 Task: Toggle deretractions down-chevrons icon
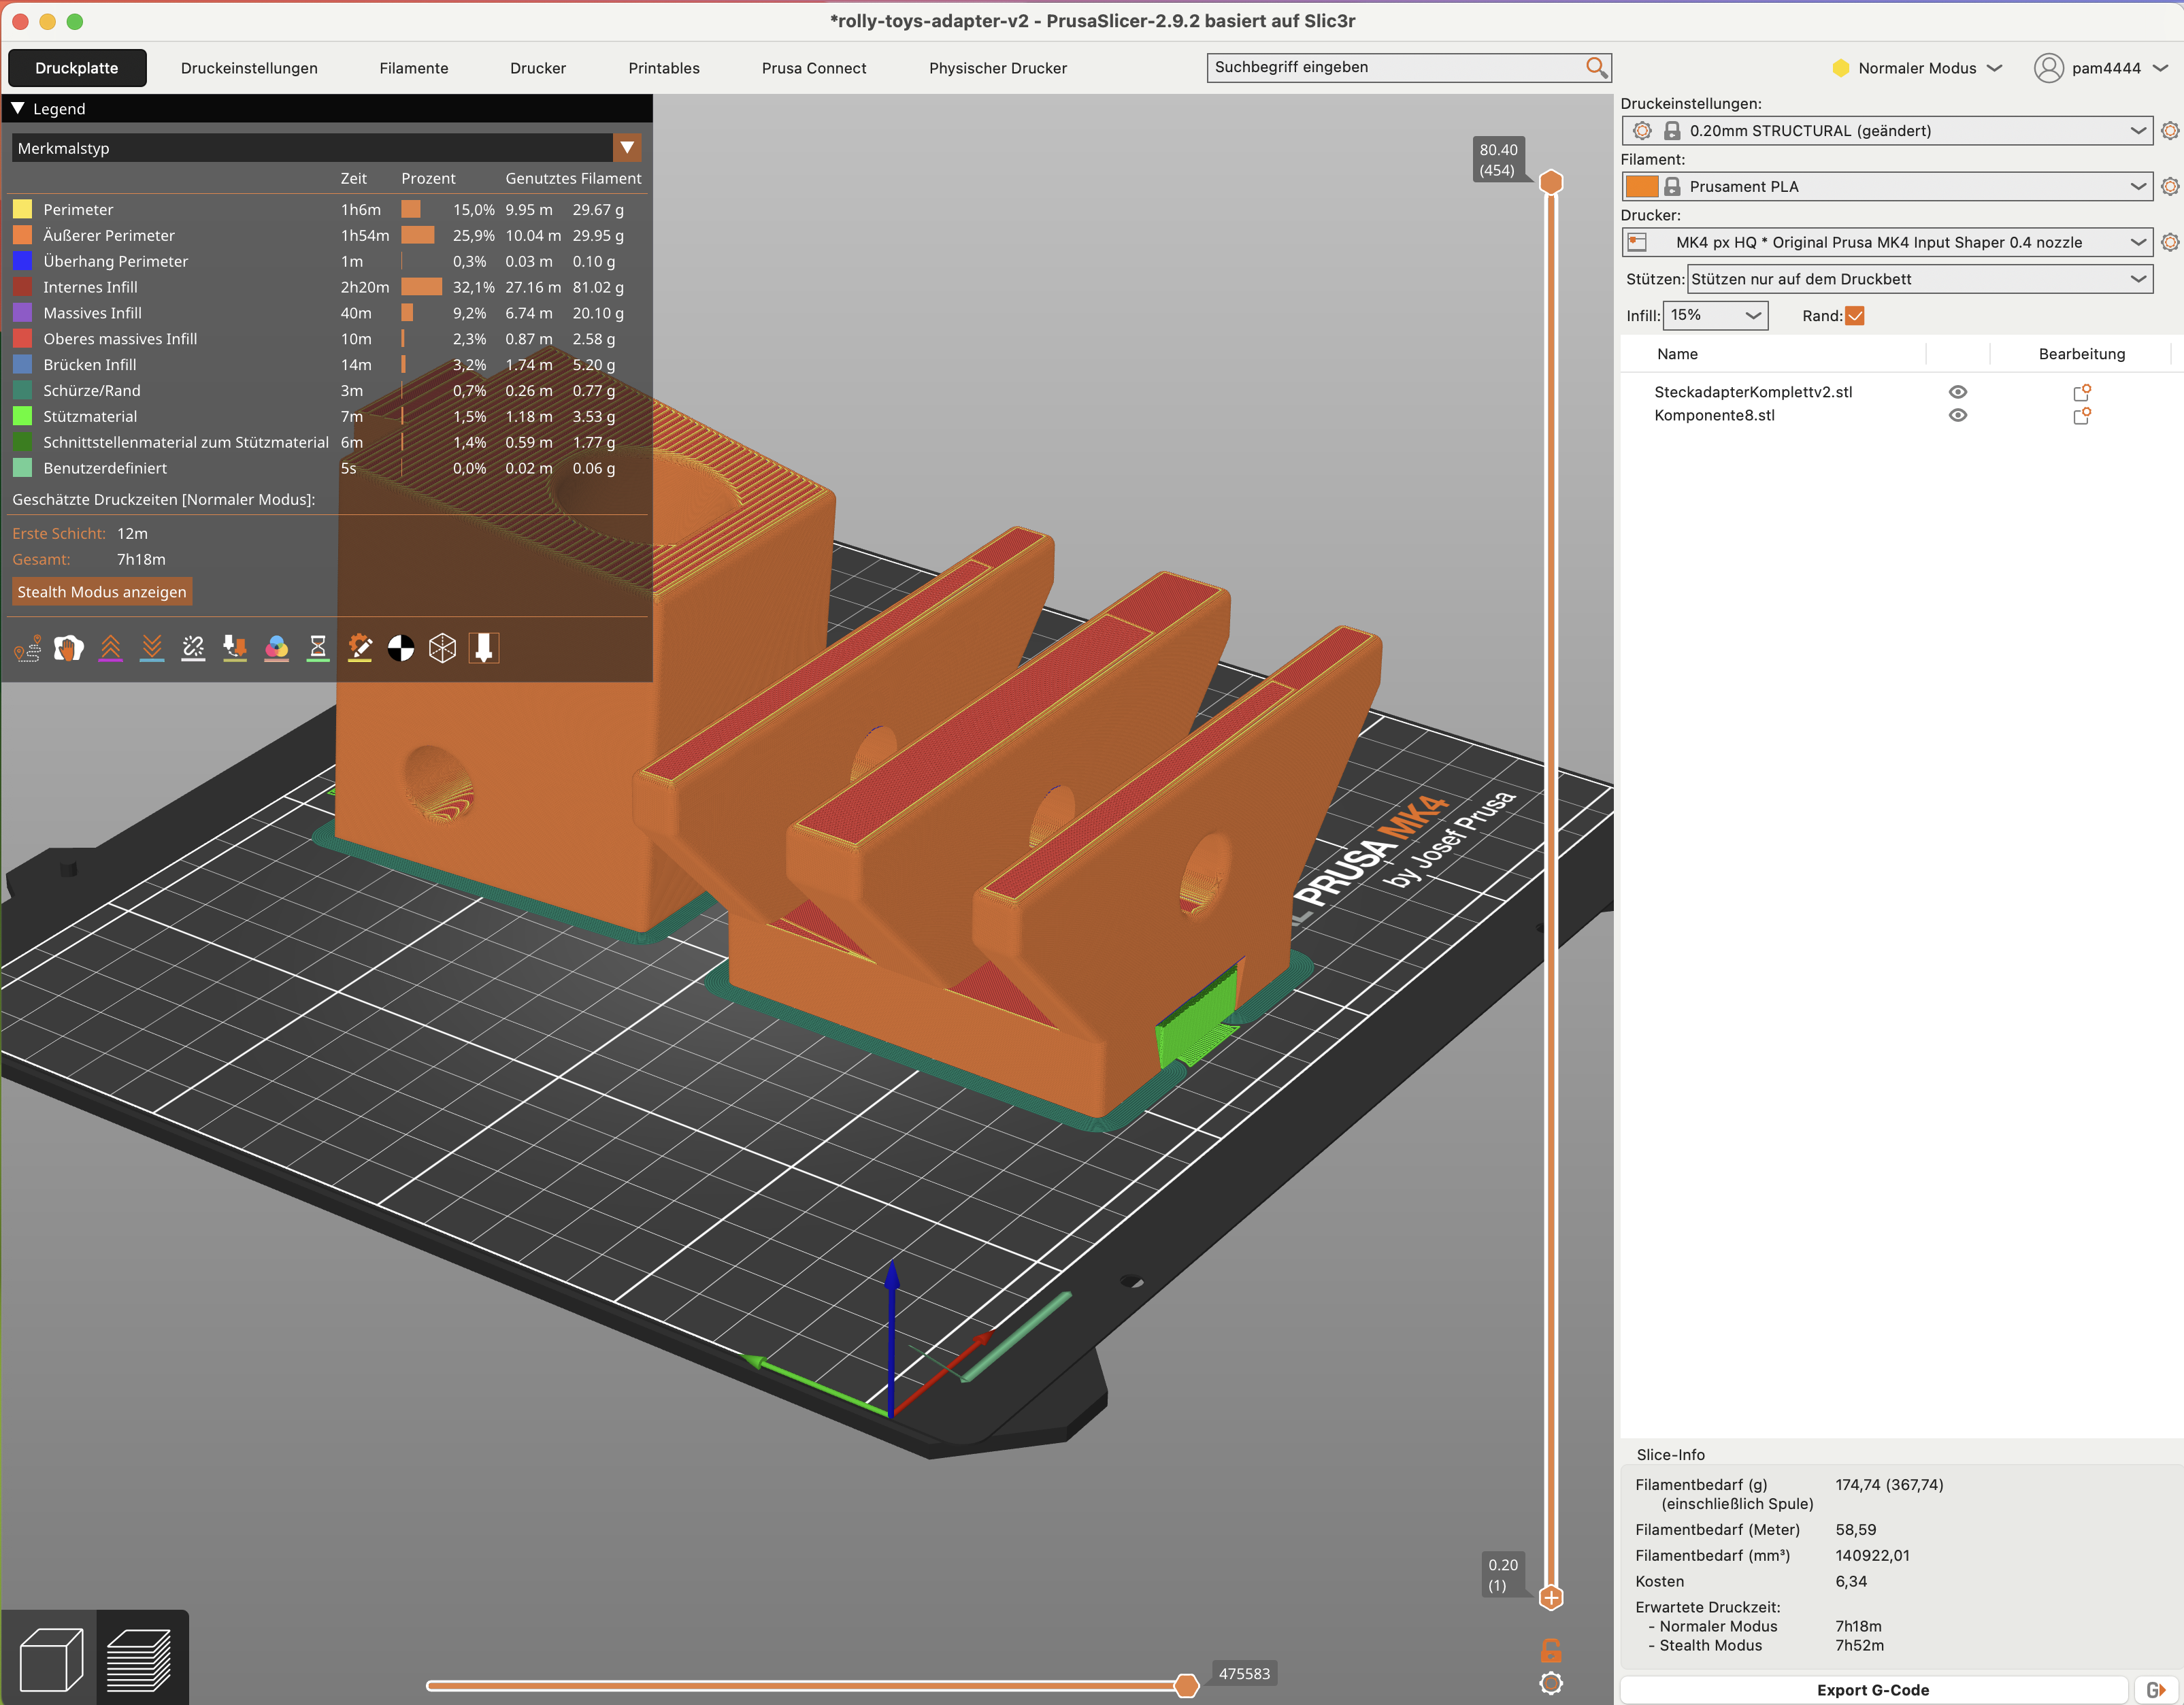[x=152, y=649]
